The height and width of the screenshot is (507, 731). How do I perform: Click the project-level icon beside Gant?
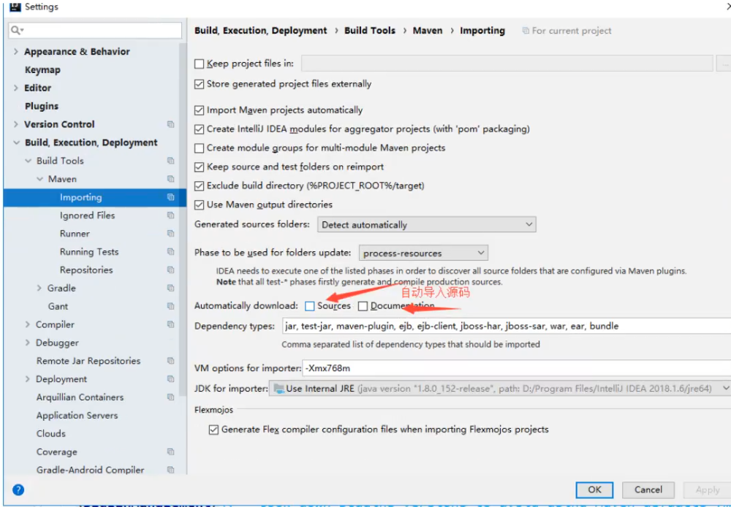coord(170,306)
